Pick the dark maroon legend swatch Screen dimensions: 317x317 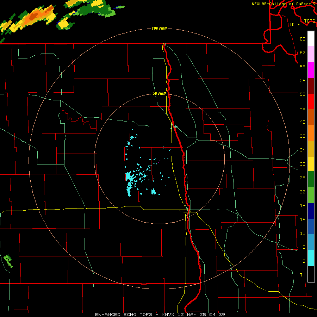(x=311, y=86)
